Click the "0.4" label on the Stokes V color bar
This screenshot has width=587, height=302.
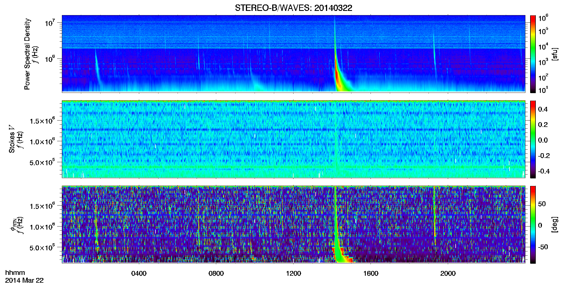543,109
